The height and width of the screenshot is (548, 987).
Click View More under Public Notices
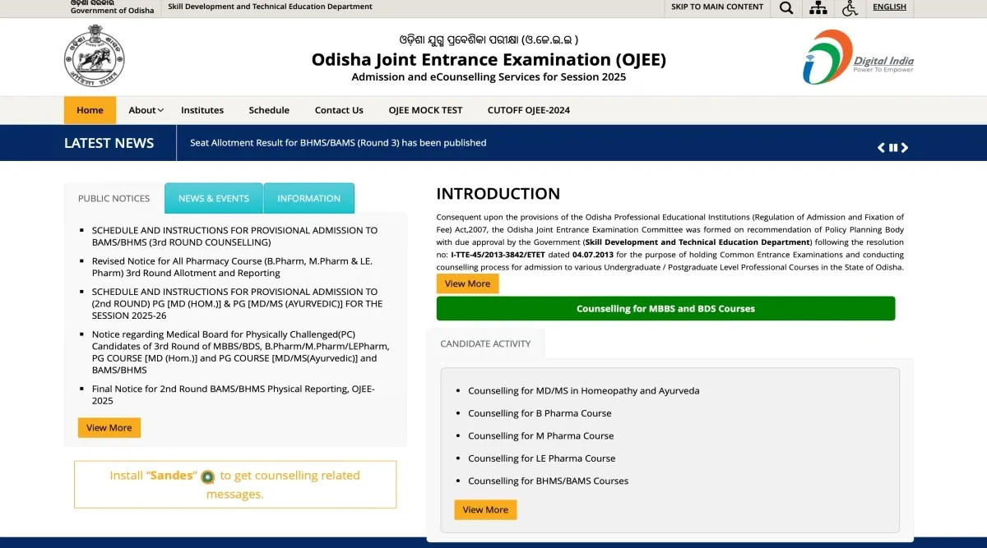[x=109, y=428]
